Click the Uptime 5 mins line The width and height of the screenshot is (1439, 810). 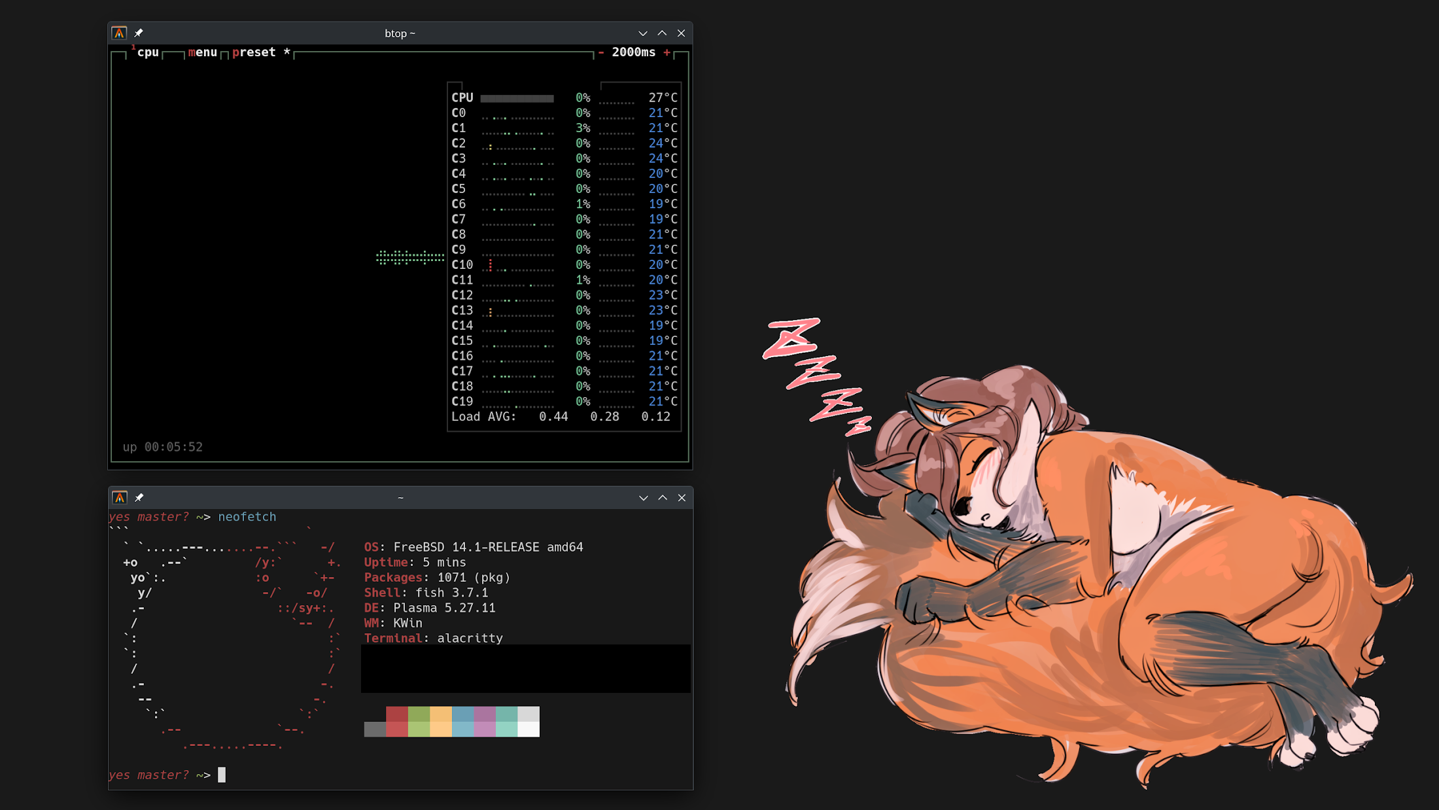pyautogui.click(x=415, y=563)
